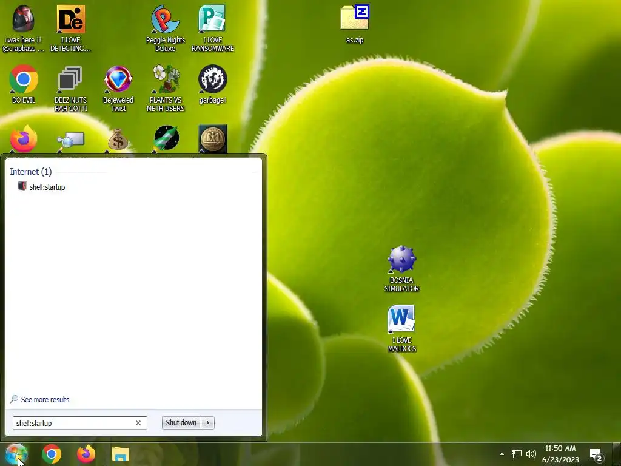Open the 'I LOVE RANSOMWARE' Publisher shortcut
621x466 pixels.
tap(213, 29)
